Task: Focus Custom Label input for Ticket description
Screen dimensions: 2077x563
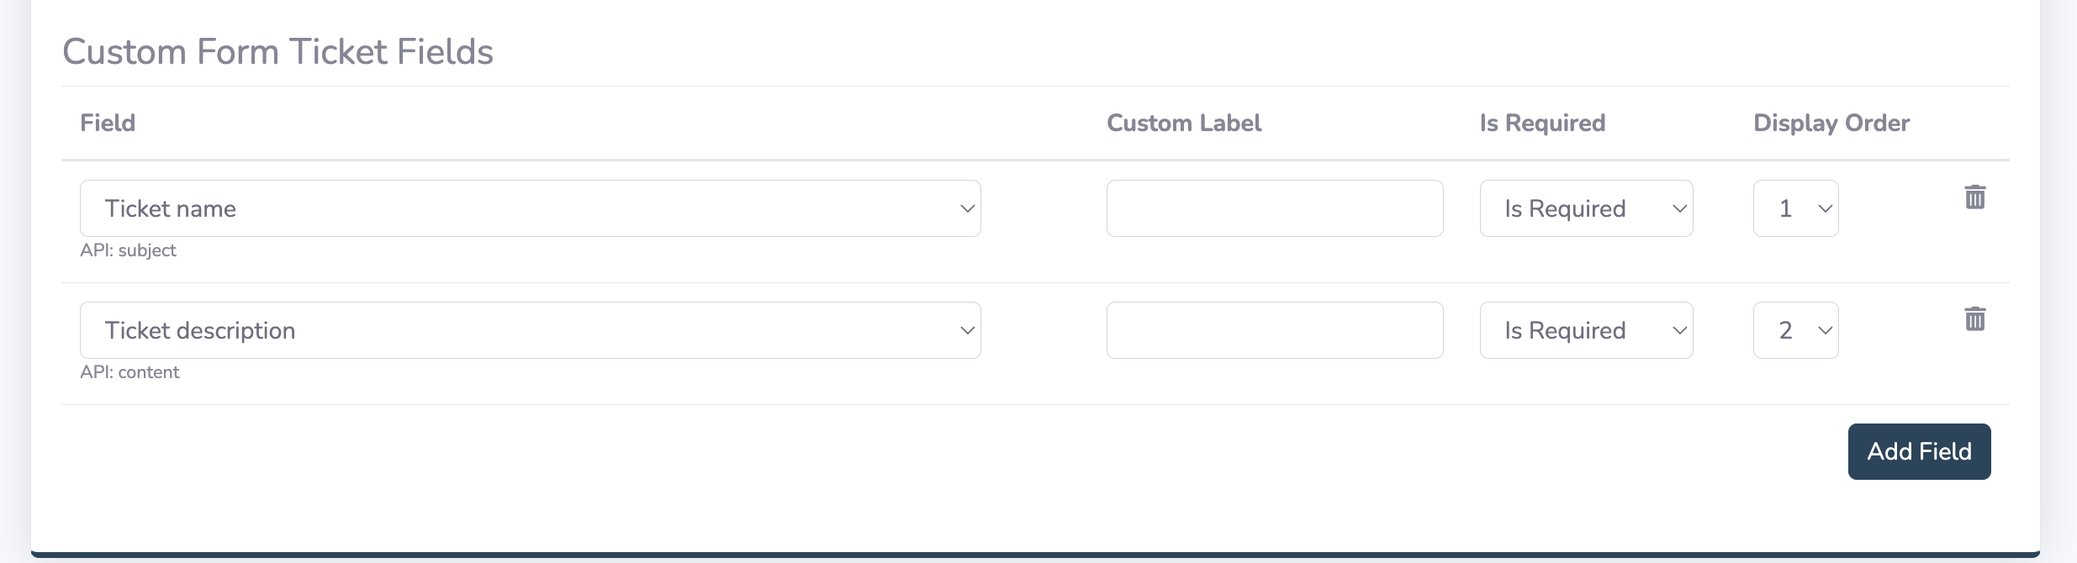Action: pos(1274,330)
